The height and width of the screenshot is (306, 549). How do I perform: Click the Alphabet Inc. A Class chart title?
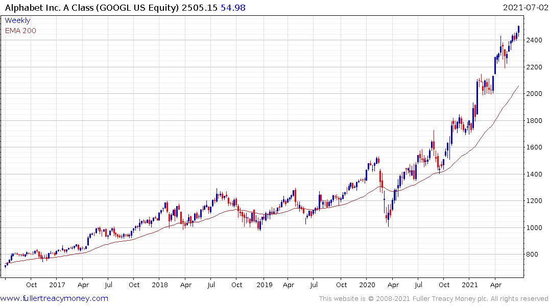(92, 8)
